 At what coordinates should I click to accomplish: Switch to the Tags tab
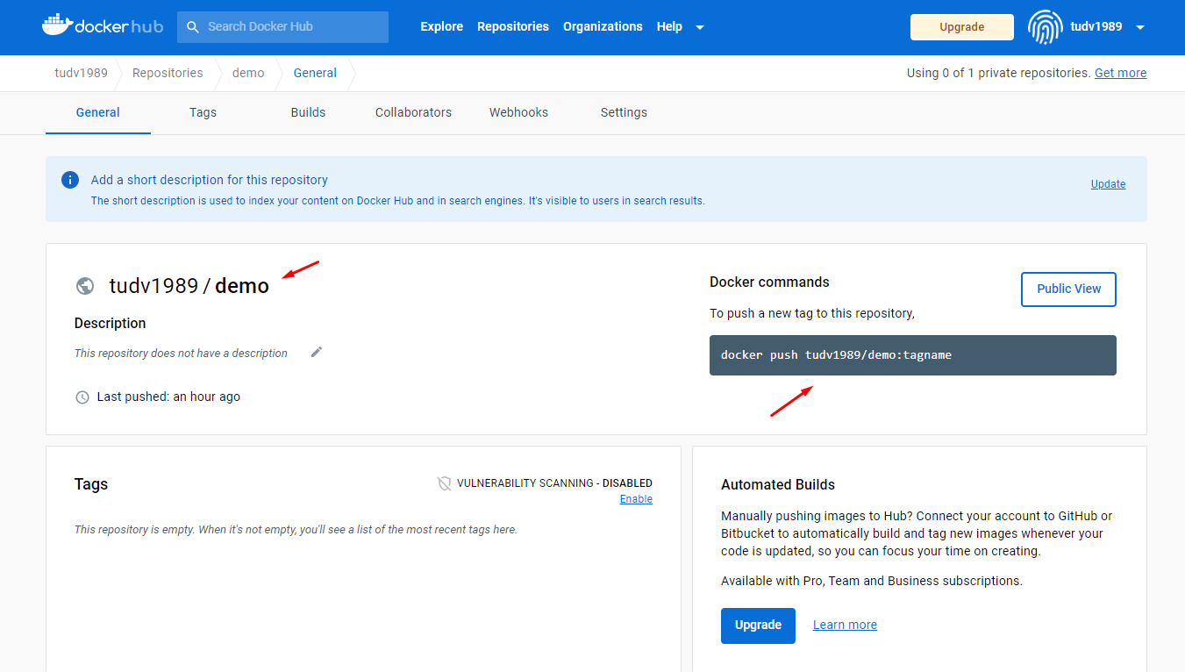click(203, 112)
